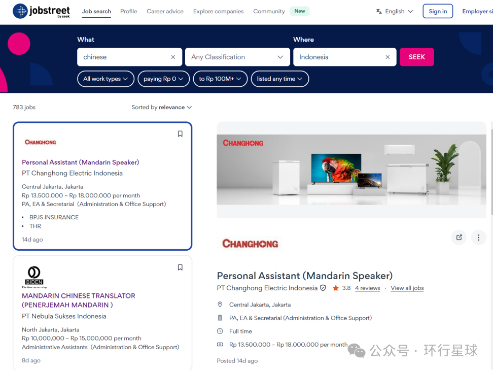Clear the 'Indonesia' location field
This screenshot has height=370, width=493.
[388, 57]
